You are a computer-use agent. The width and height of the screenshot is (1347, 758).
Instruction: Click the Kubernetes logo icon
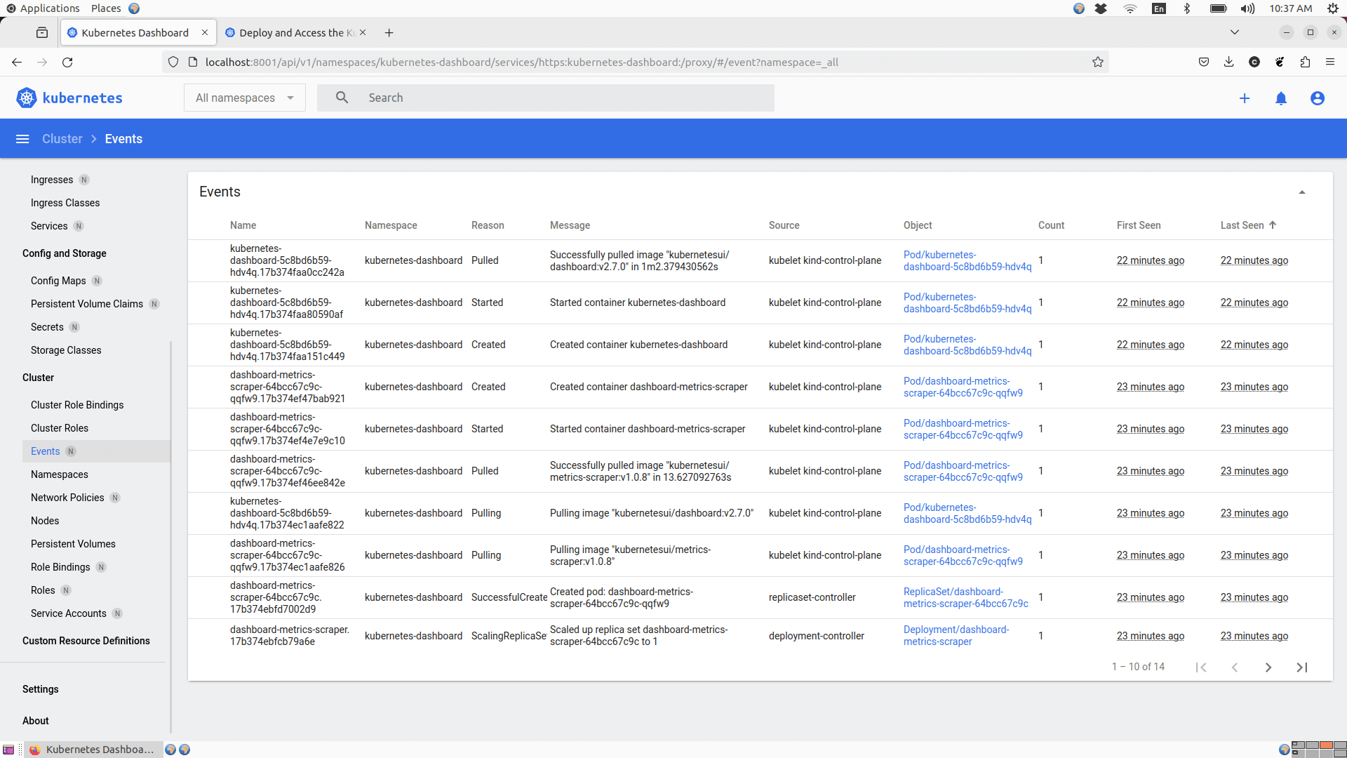(x=27, y=98)
